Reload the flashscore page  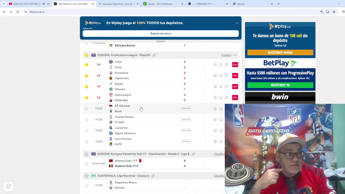(x=18, y=12)
